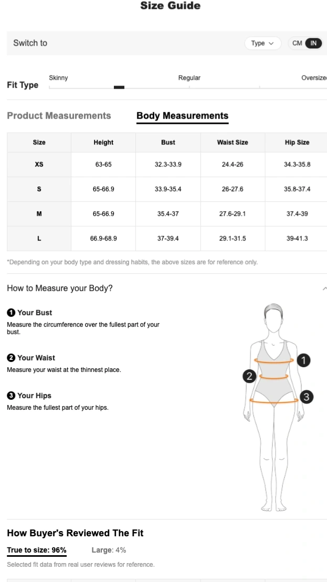This screenshot has width=327, height=582.
Task: Click the Waist Size column header
Action: pos(233,142)
